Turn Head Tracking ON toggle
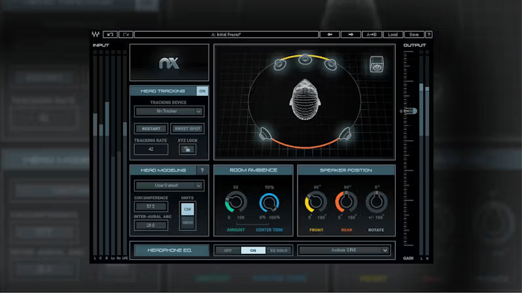Viewport: 522px width, 293px height. point(202,91)
